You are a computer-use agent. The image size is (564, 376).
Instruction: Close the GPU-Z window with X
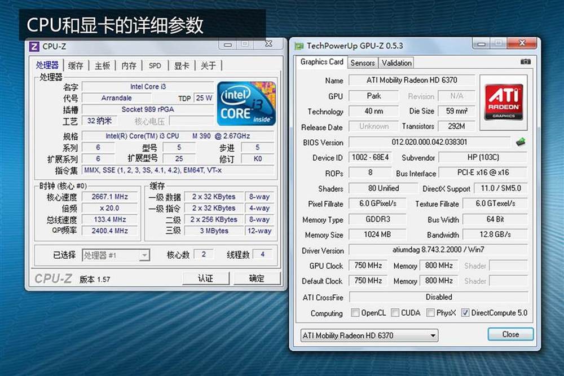point(522,43)
